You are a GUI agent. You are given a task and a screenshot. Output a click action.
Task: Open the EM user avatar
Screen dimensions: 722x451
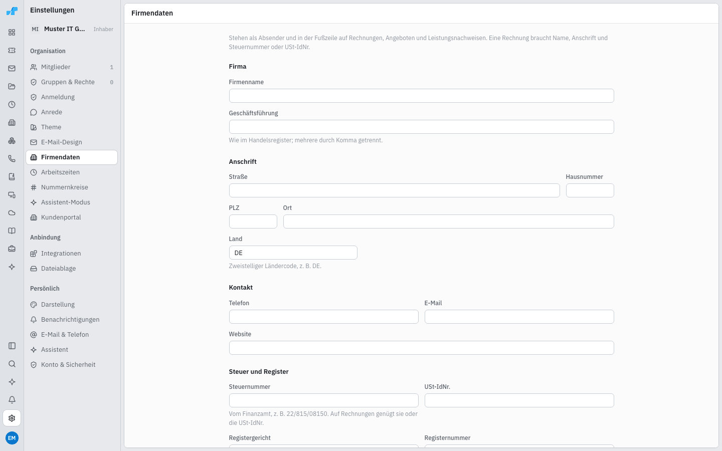[x=12, y=438]
